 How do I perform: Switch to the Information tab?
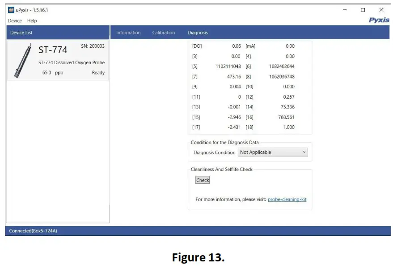coord(128,33)
